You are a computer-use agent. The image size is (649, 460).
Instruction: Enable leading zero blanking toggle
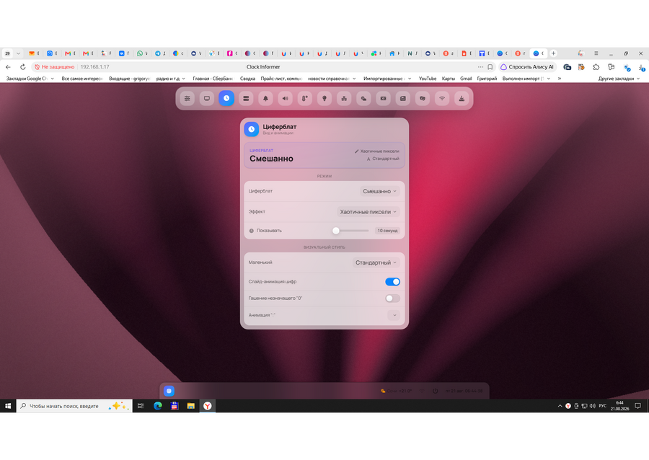pyautogui.click(x=392, y=298)
